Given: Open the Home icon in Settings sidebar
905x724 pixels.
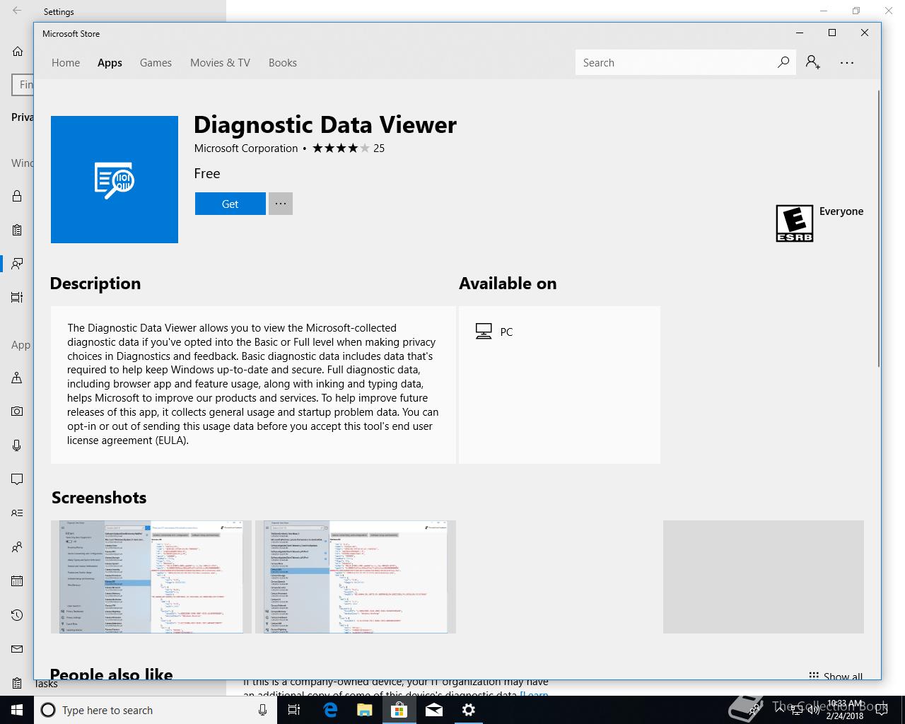Looking at the screenshot, I should click(18, 51).
